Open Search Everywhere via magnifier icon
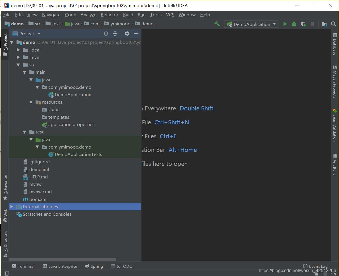 tap(333, 24)
